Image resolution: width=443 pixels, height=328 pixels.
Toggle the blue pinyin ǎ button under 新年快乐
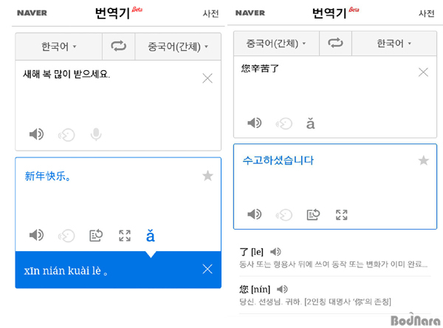click(x=151, y=236)
